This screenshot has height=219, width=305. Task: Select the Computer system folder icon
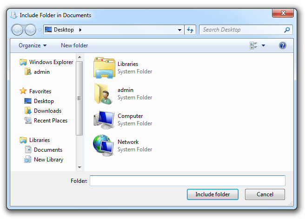(104, 120)
